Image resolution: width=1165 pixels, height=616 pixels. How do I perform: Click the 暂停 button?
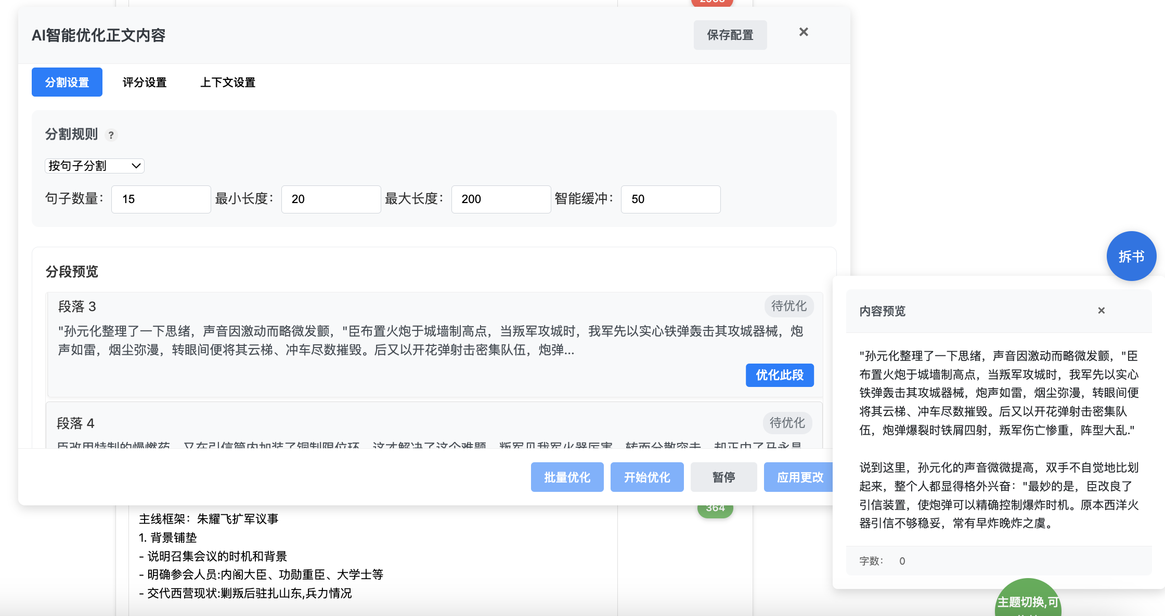click(x=723, y=477)
